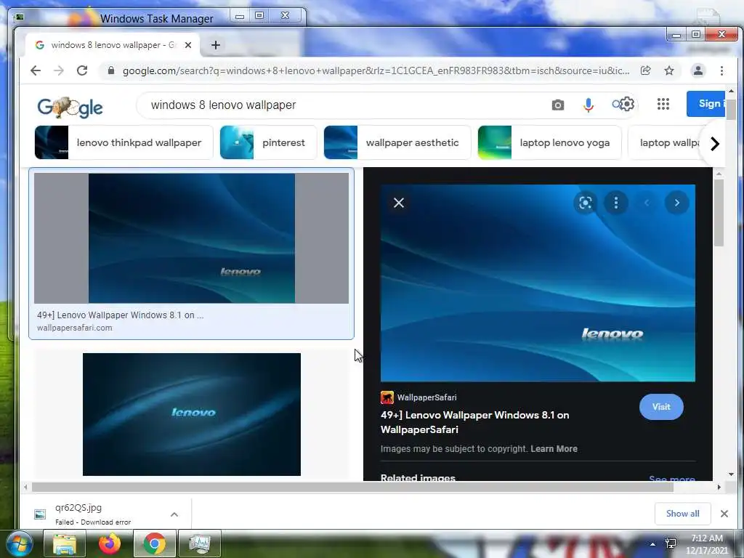
Task: Click '49+] Lenovo Wallpaper Windows 8.1 on ...' caption
Action: tap(120, 315)
